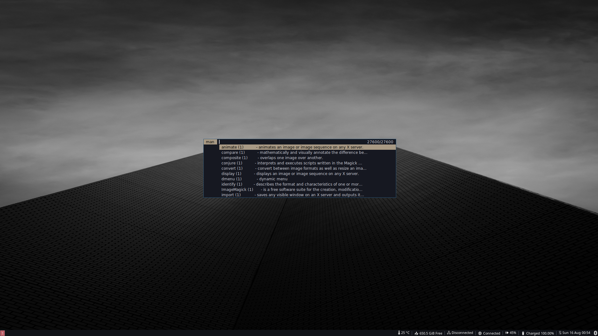598x336 pixels.
Task: Click the 45% volume level
Action: click(513, 333)
